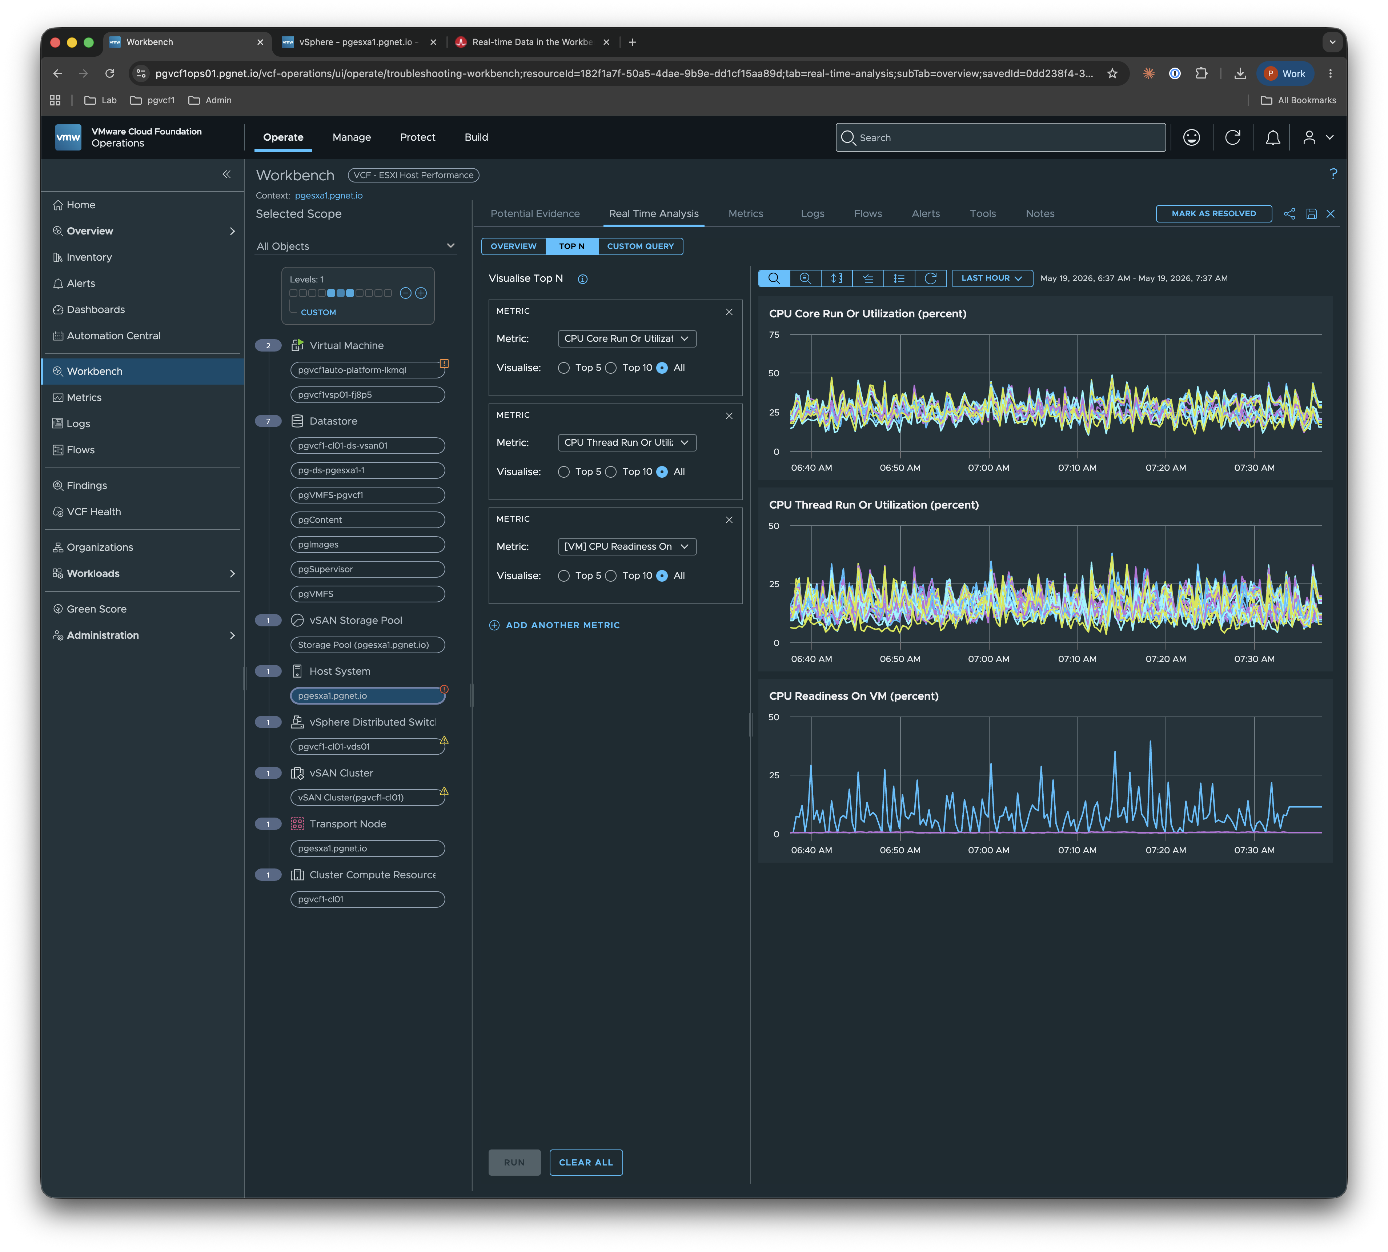
Task: Open the notifications bell
Action: 1272,137
